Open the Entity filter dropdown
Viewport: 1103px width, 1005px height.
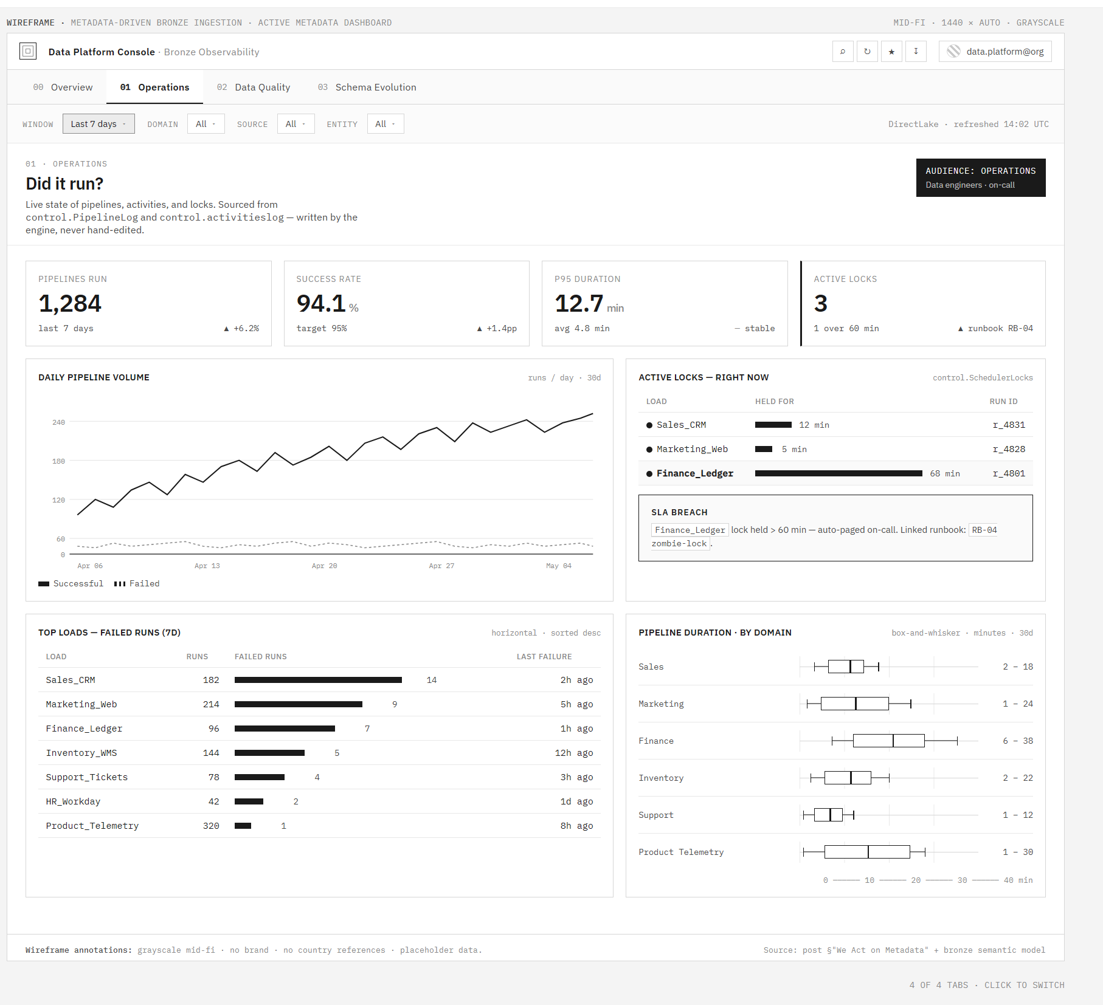[386, 124]
